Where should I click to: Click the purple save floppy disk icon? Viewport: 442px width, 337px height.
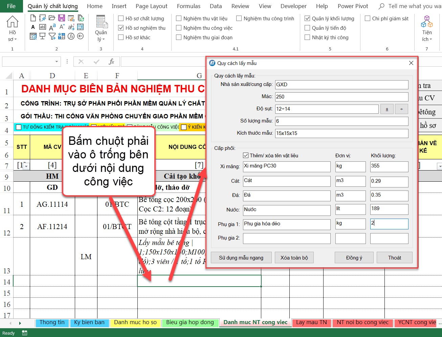pyautogui.click(x=62, y=18)
